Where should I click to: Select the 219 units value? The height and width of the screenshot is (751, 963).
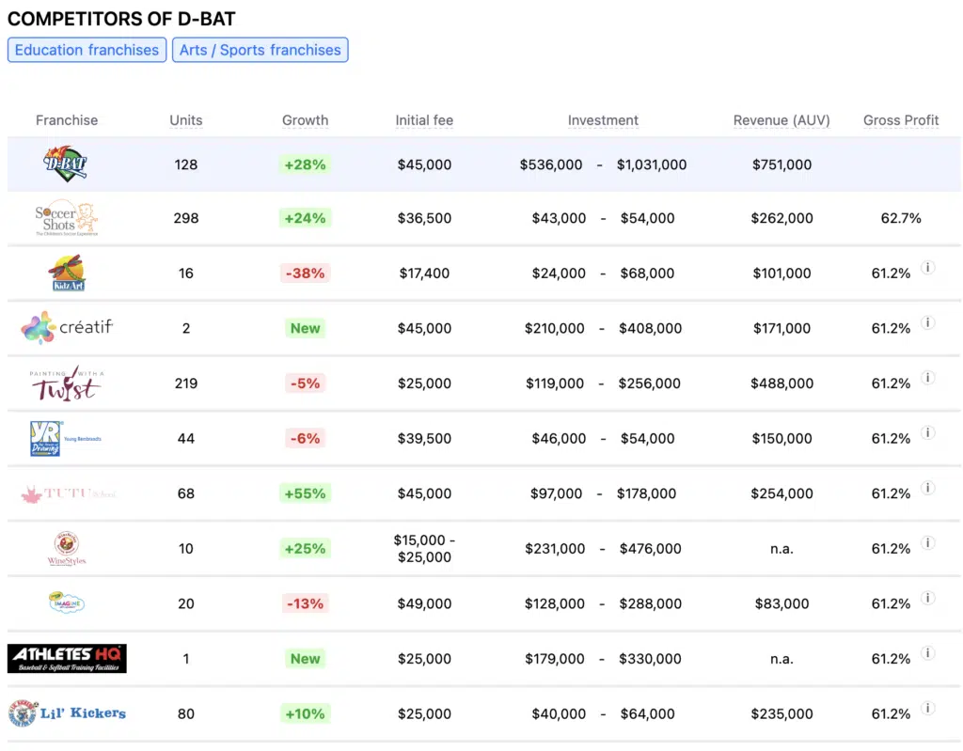point(186,383)
